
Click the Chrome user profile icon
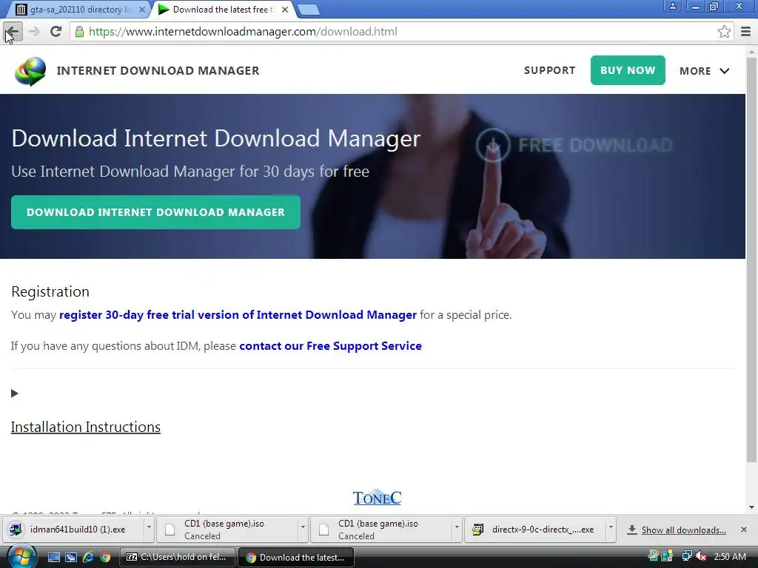pyautogui.click(x=672, y=6)
